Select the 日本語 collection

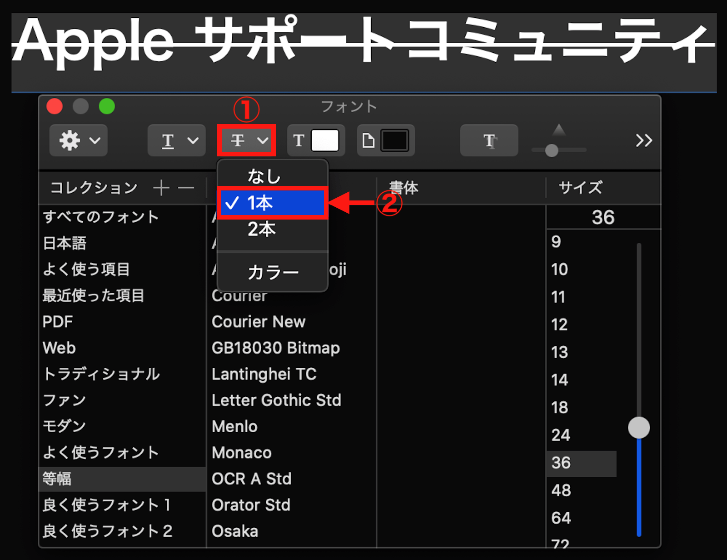(123, 243)
